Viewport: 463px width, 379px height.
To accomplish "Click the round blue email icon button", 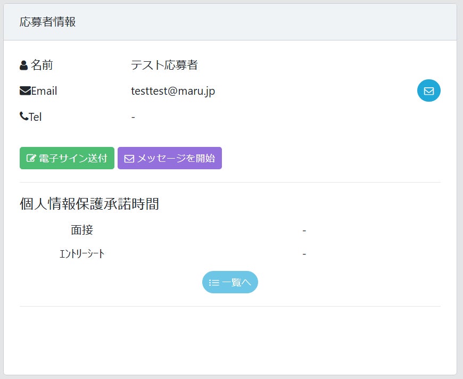I will coord(428,90).
